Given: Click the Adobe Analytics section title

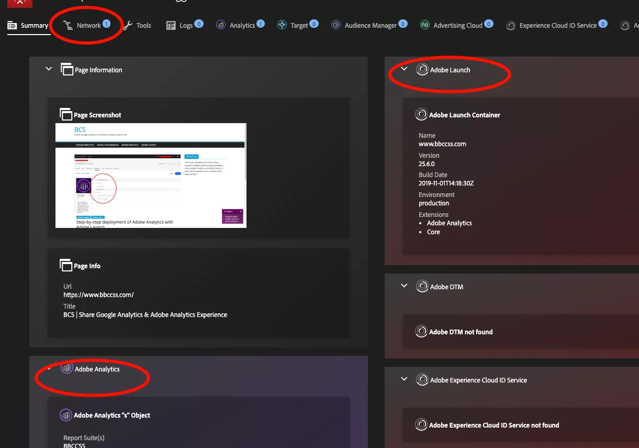Looking at the screenshot, I should pyautogui.click(x=97, y=369).
